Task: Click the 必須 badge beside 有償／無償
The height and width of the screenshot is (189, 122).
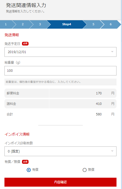Action: (x=25, y=162)
